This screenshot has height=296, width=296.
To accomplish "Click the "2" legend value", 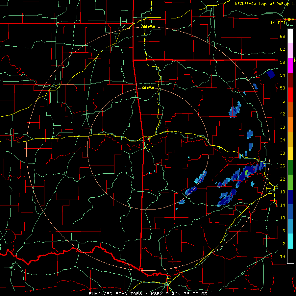I will 284,244.
